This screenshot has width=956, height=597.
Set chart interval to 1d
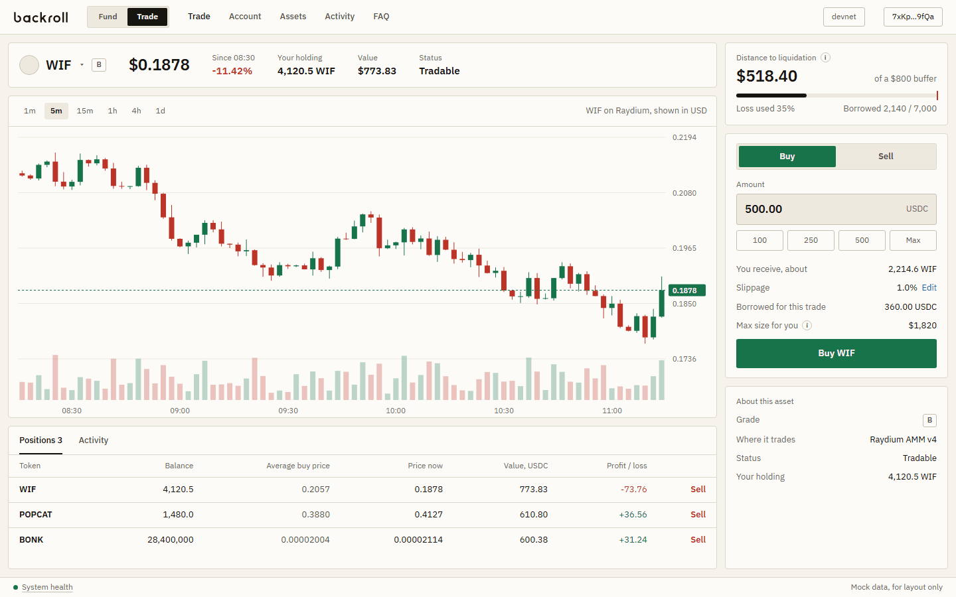(160, 111)
